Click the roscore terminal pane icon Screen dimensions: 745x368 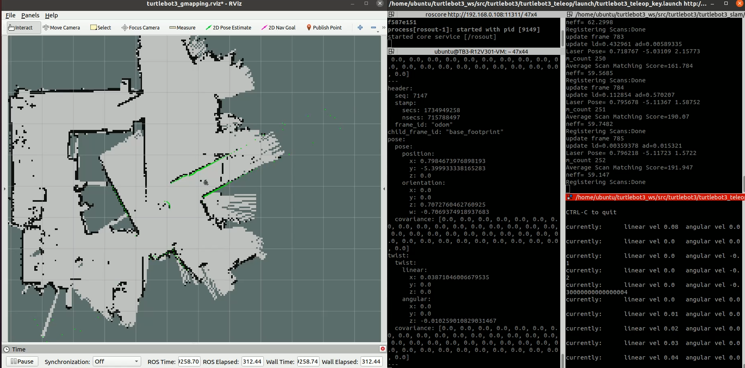[x=391, y=14]
